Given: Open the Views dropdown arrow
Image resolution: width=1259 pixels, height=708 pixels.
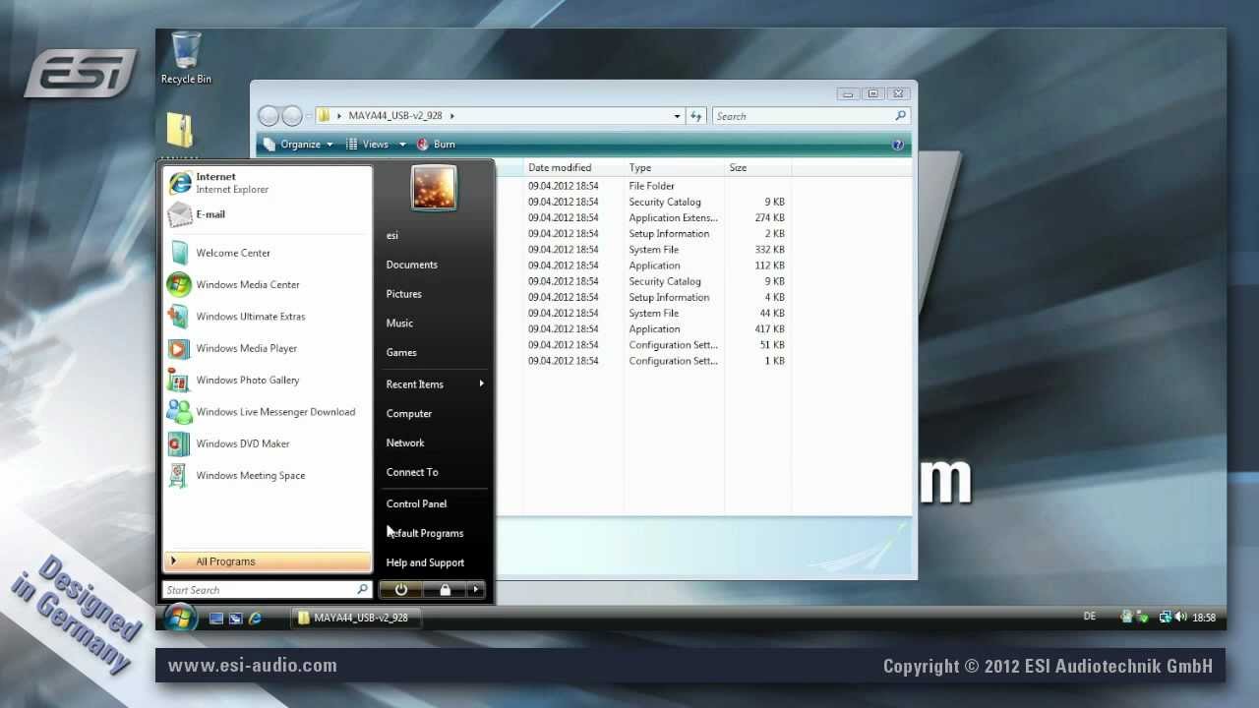Looking at the screenshot, I should tap(401, 145).
